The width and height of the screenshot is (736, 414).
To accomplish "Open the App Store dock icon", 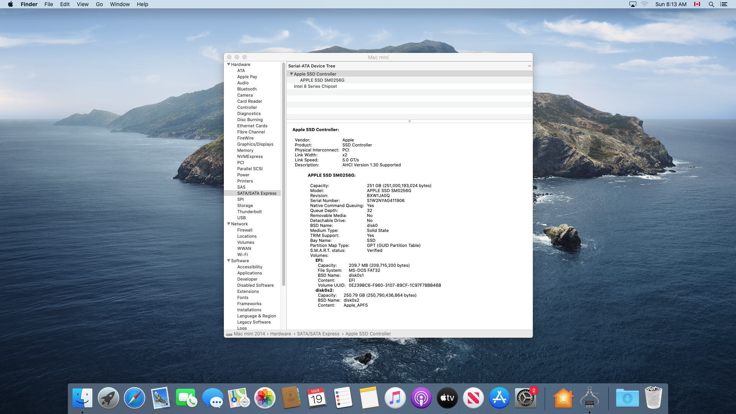I will [499, 398].
